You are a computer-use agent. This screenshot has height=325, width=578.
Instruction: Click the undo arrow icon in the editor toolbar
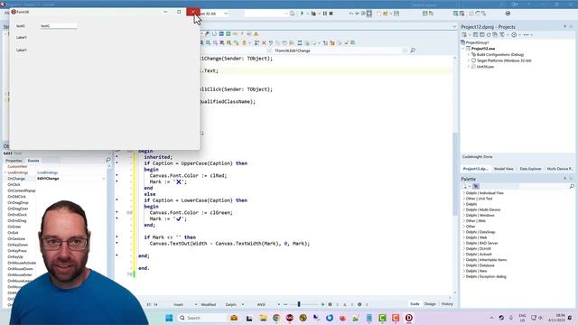coord(271,43)
